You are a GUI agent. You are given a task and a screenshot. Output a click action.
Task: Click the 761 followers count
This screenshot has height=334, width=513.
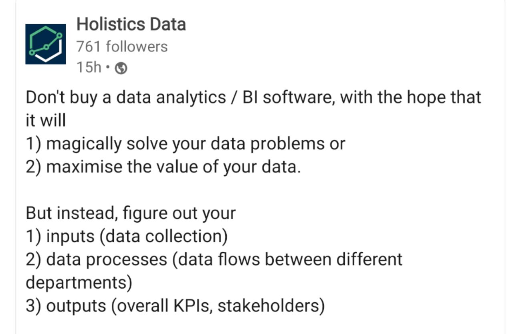(x=122, y=47)
